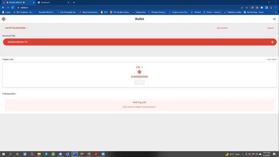Go back using the browser back arrow

[3, 8]
